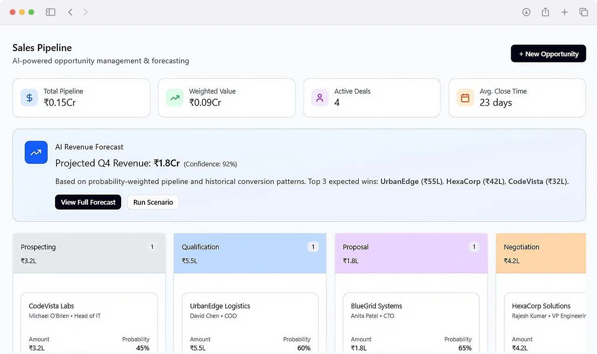Click the AI Revenue Forecast title
This screenshot has width=597, height=354.
point(89,147)
